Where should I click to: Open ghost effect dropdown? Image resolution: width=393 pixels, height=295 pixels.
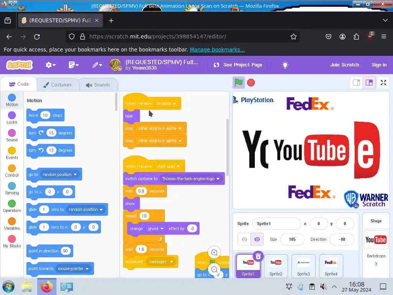pos(155,229)
